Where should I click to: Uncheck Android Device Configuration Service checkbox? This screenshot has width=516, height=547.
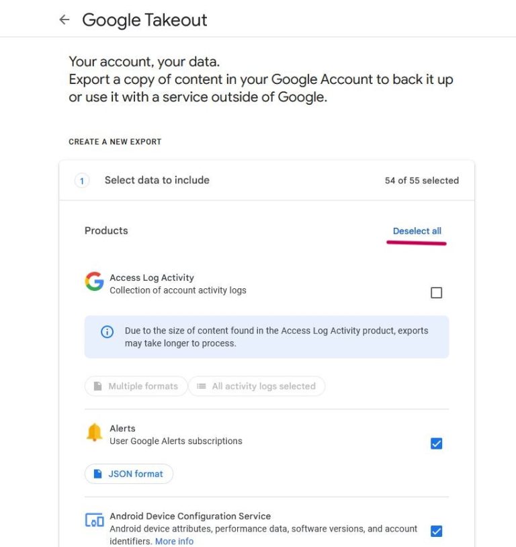pyautogui.click(x=436, y=531)
